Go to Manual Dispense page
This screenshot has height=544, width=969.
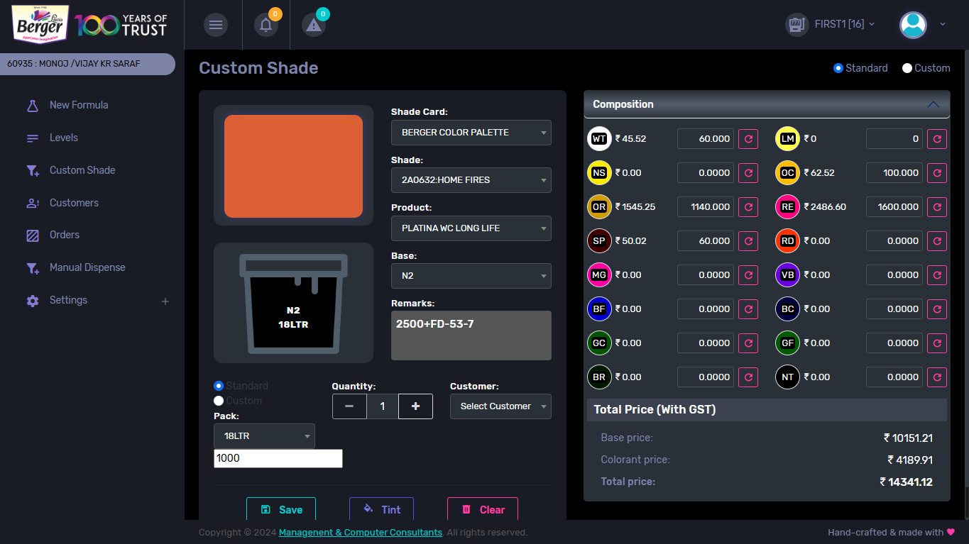pos(87,267)
